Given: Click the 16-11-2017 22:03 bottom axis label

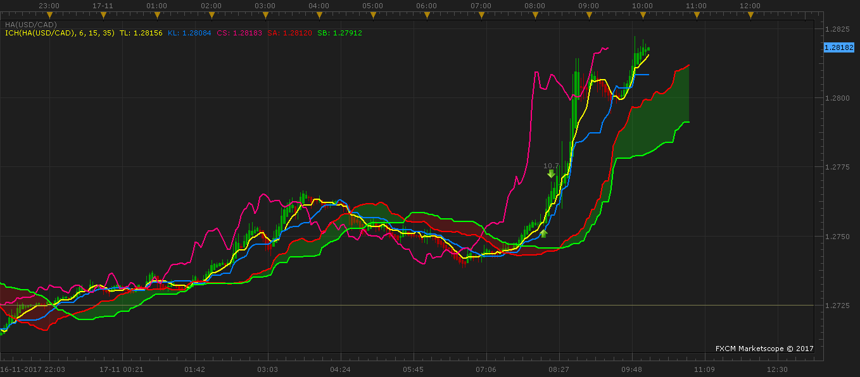Looking at the screenshot, I should click(x=32, y=369).
